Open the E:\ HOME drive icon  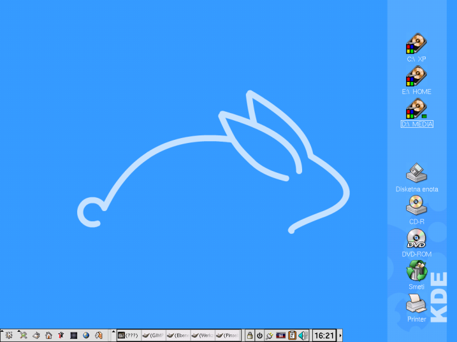tap(416, 76)
